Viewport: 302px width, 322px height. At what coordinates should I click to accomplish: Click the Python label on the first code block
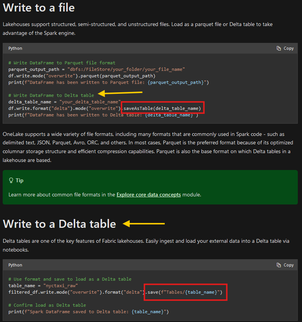coord(15,48)
